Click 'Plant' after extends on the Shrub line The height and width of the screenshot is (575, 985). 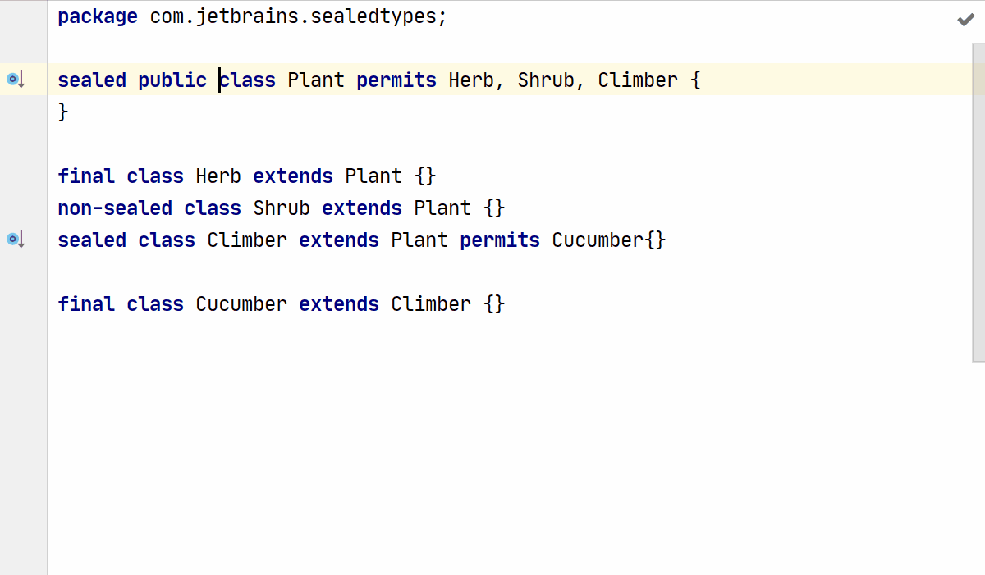[442, 208]
